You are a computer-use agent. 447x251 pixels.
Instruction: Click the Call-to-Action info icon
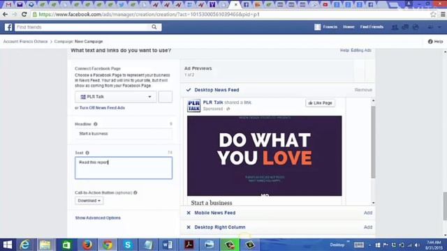(135, 192)
